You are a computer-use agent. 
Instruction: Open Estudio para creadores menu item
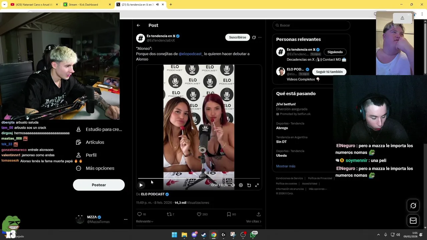(x=99, y=129)
